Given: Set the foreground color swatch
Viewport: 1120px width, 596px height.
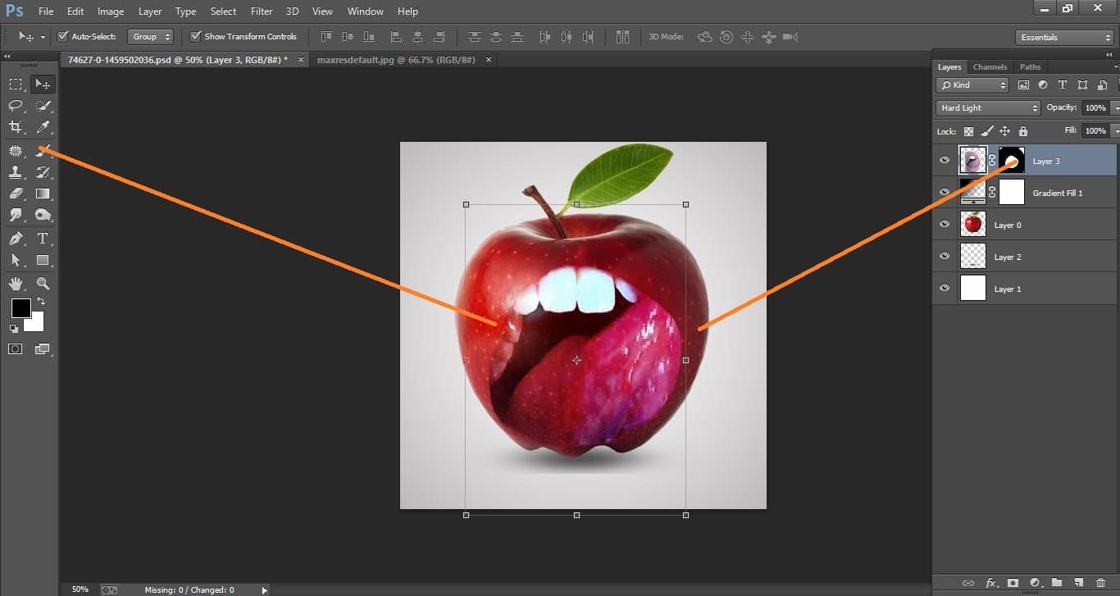Looking at the screenshot, I should [20, 310].
